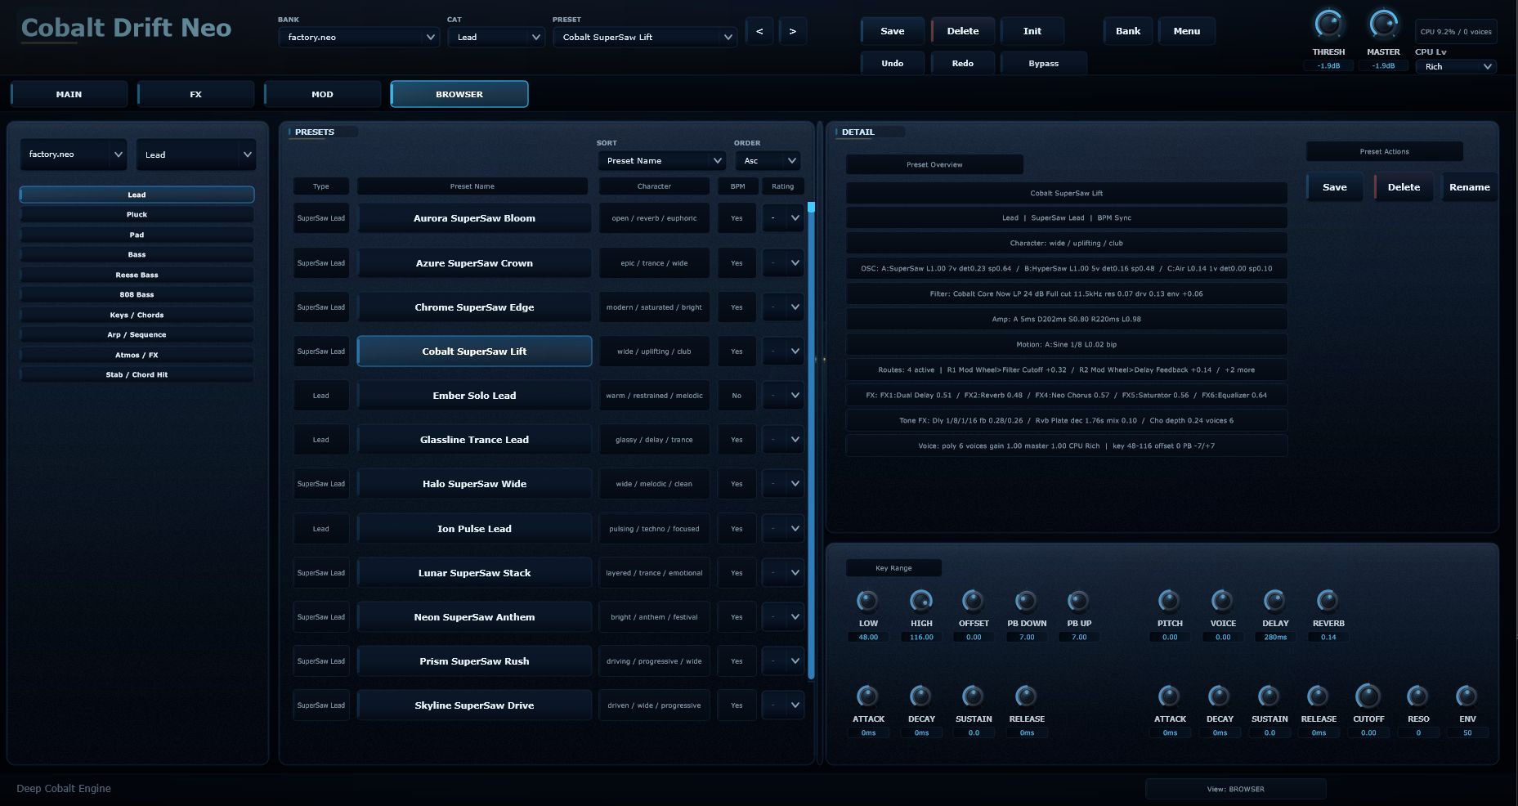Switch to the MOD tab
Screen dimensions: 1518x806
pyautogui.click(x=322, y=94)
